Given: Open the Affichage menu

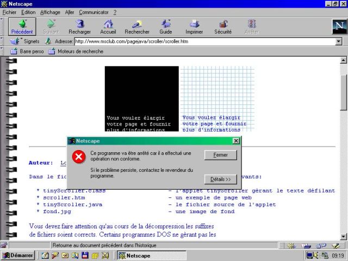Looking at the screenshot, I should pyautogui.click(x=50, y=12).
